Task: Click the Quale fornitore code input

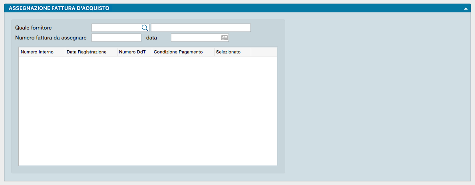Action: (x=116, y=28)
